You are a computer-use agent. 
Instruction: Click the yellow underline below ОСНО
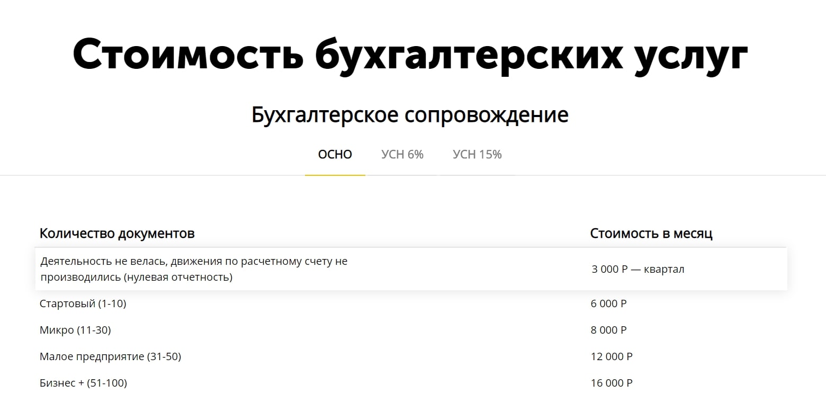[x=335, y=175]
